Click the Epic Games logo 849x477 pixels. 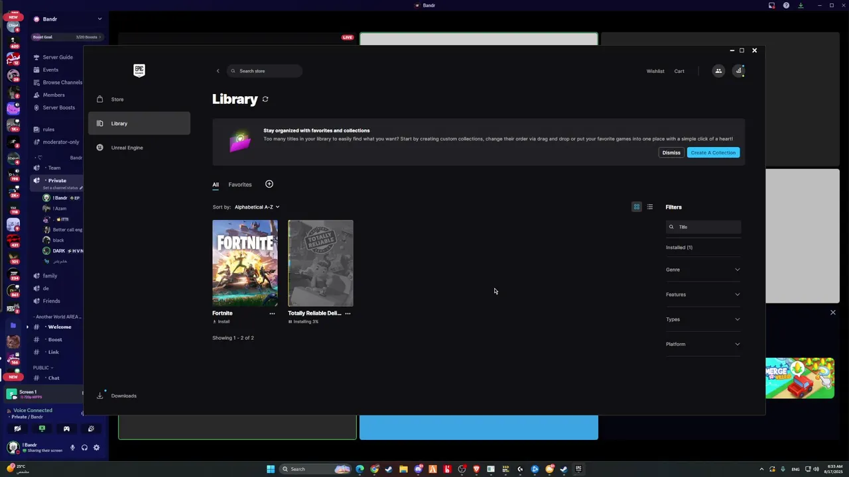point(139,70)
